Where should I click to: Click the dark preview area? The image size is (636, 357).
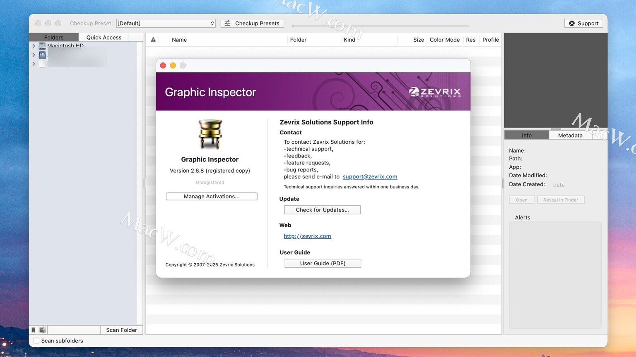pyautogui.click(x=556, y=80)
